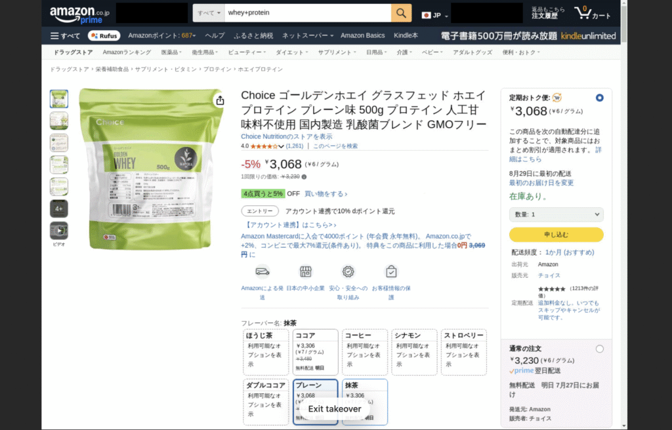This screenshot has width=672, height=430.
Task: Click the 詳細はこちら link
Action: (555, 155)
